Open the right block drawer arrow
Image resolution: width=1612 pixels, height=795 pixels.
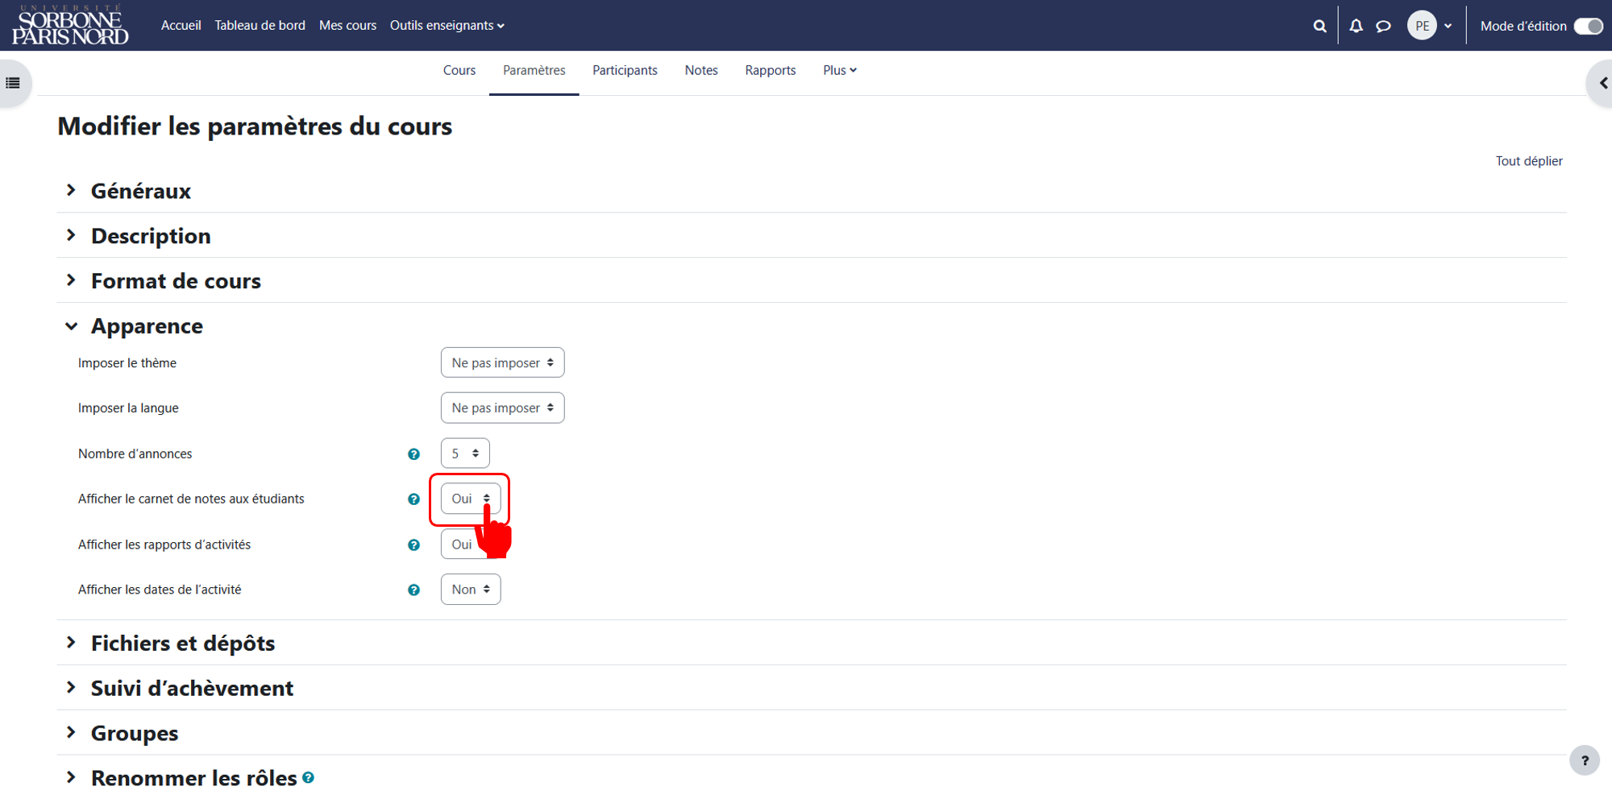point(1602,83)
